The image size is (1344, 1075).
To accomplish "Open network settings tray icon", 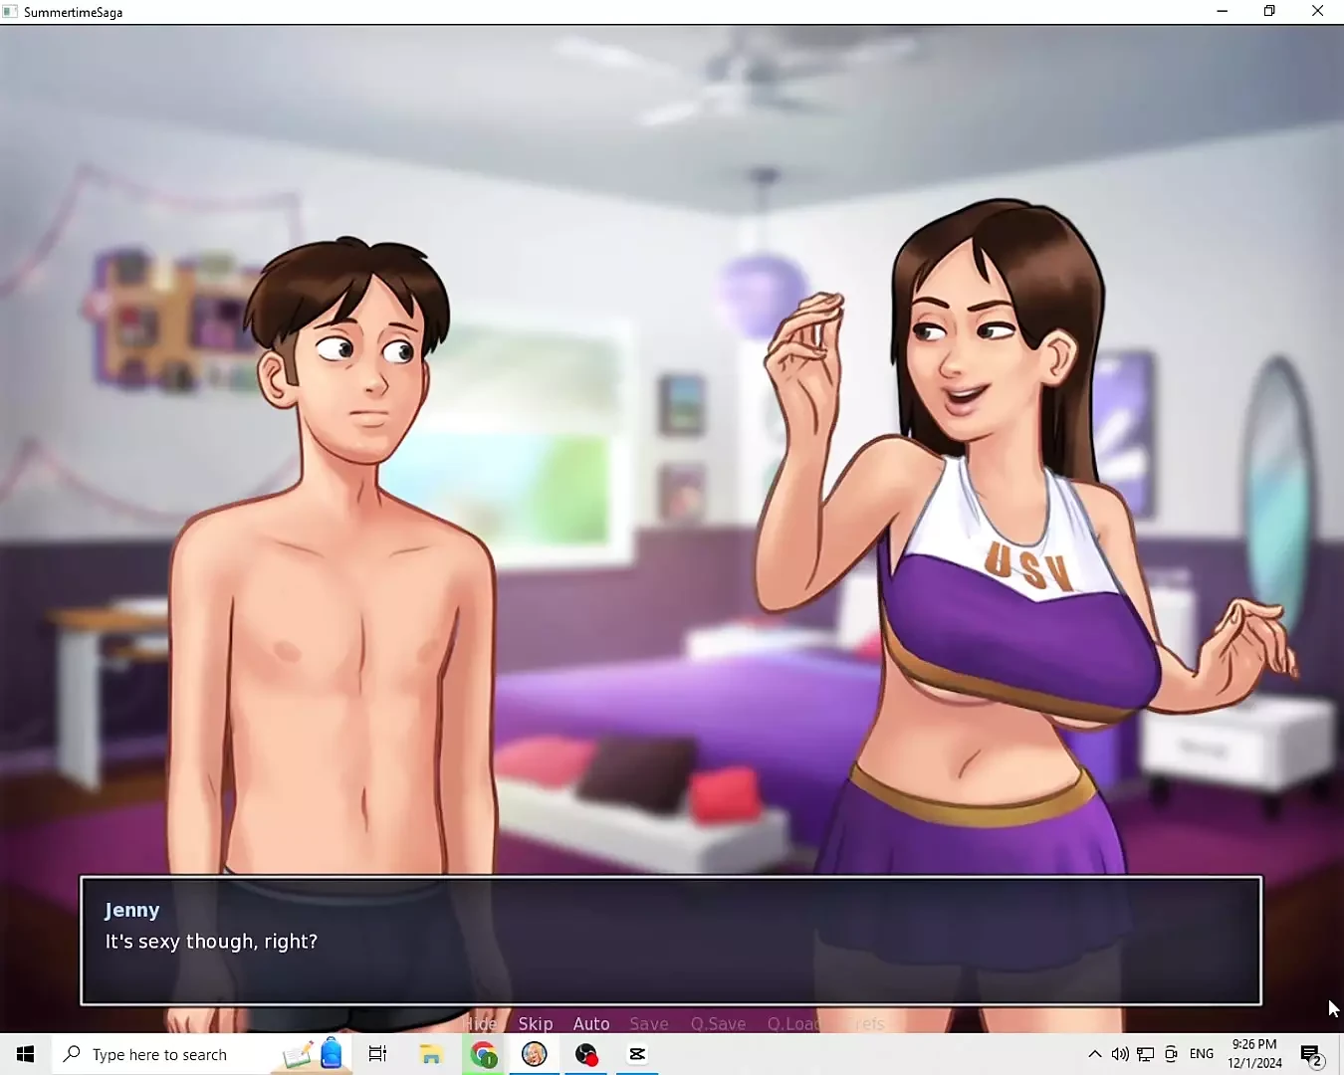I will pyautogui.click(x=1146, y=1054).
